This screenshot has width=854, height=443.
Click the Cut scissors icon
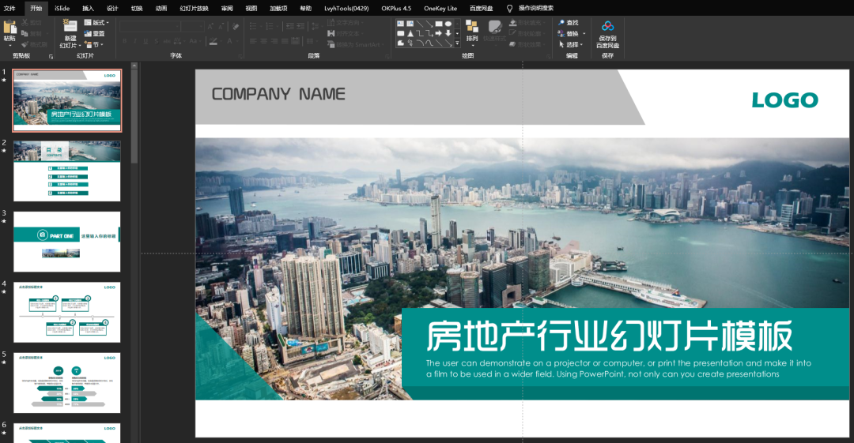[x=25, y=23]
